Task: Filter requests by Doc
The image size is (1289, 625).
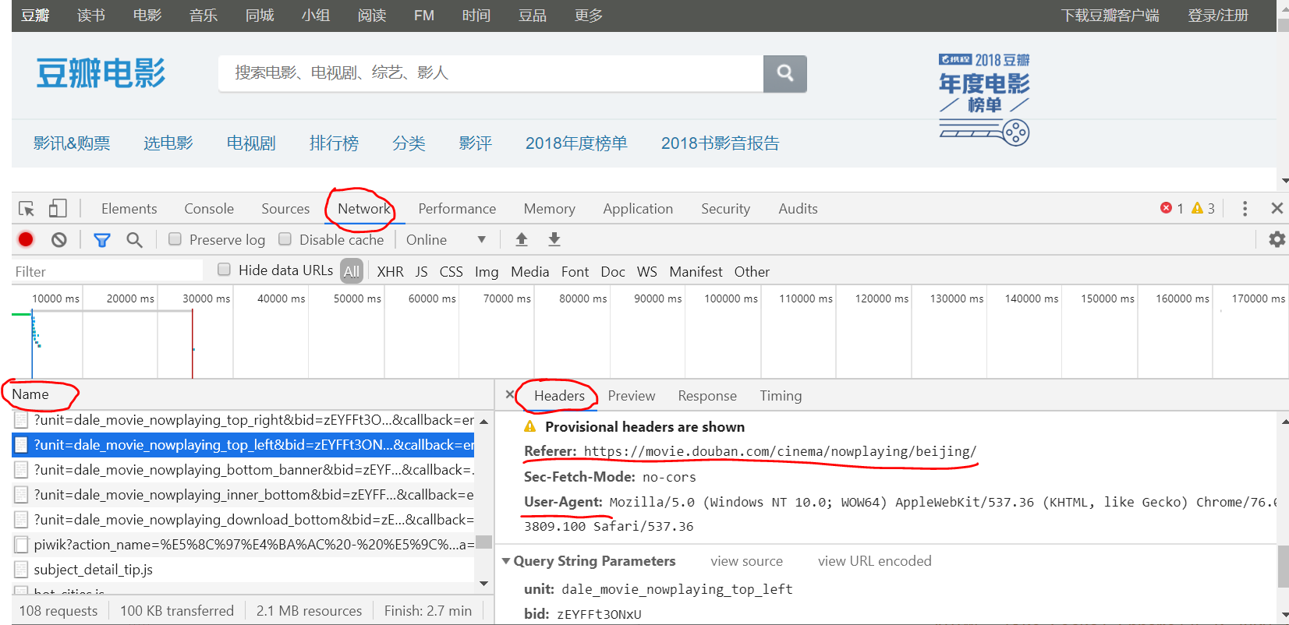Action: click(x=613, y=272)
